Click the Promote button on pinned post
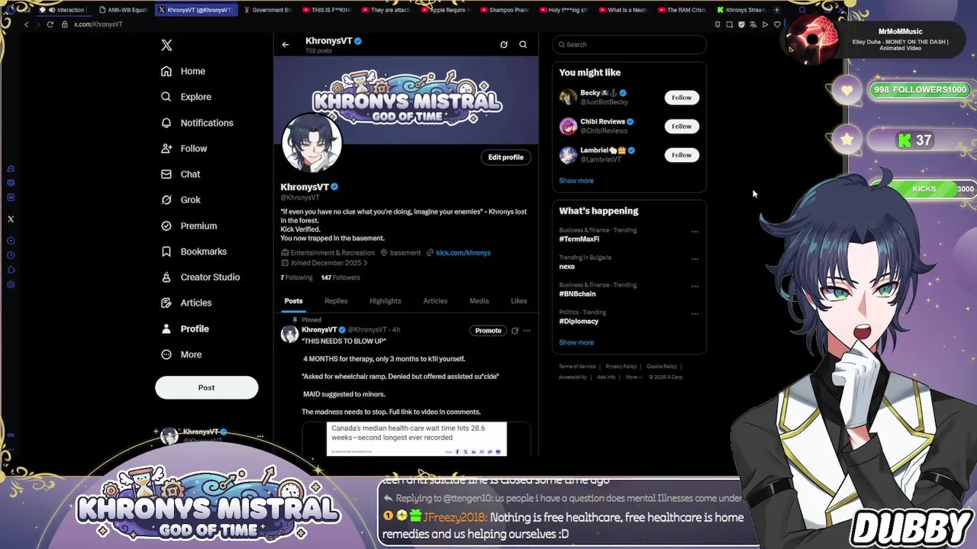977x549 pixels. [x=488, y=331]
